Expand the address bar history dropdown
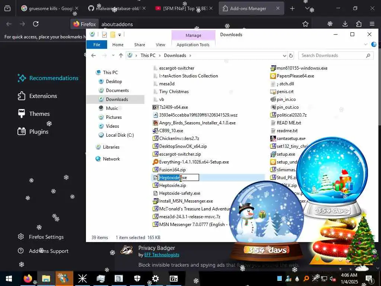The image size is (381, 286). point(285,56)
